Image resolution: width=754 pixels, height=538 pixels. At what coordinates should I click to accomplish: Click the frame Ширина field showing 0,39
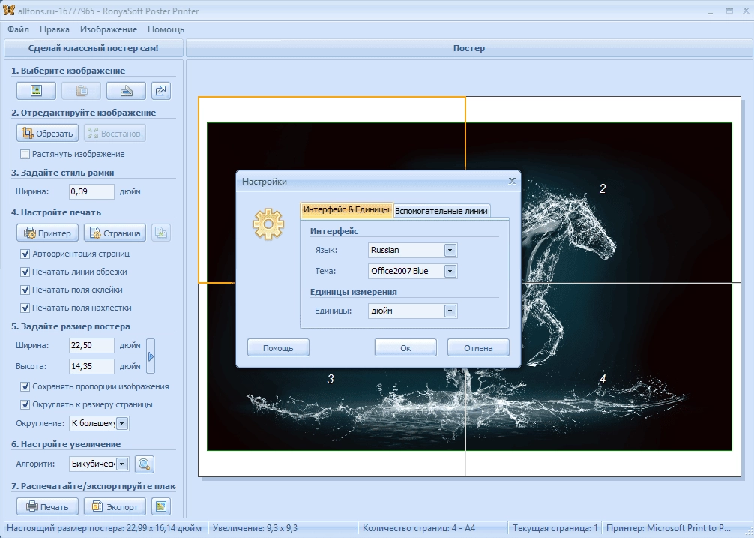tap(91, 191)
